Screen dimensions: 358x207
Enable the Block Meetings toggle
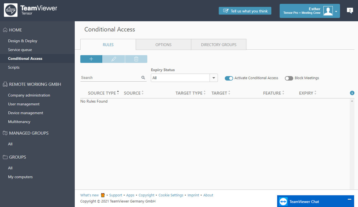(289, 78)
